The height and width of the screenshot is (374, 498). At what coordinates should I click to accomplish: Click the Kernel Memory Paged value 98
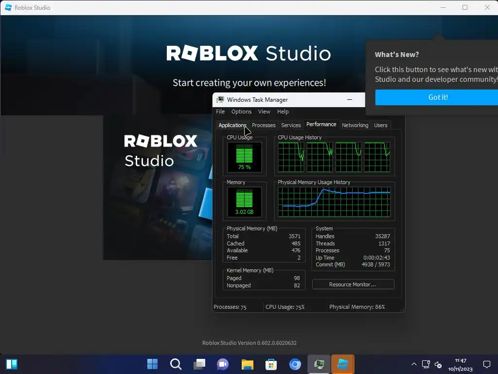(x=297, y=278)
